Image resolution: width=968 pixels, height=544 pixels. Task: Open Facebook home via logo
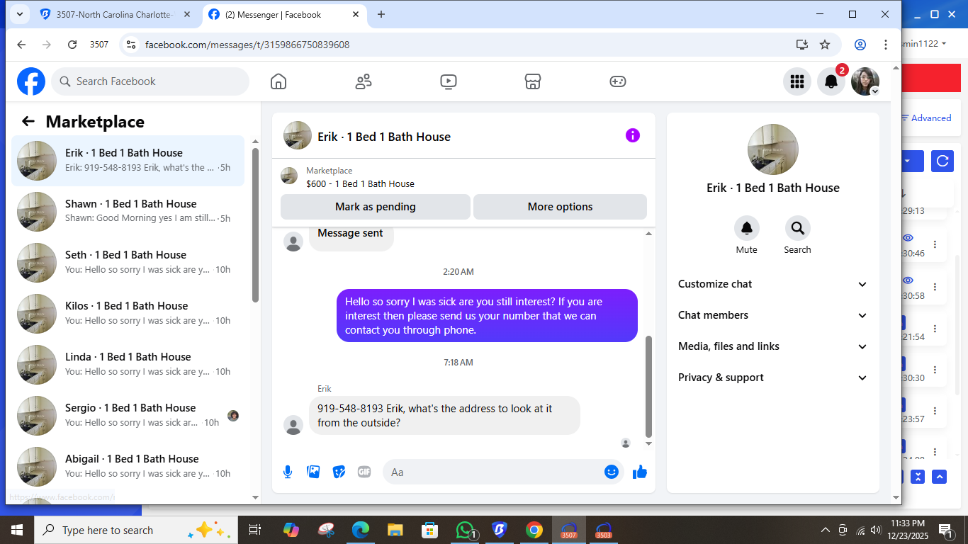31,81
